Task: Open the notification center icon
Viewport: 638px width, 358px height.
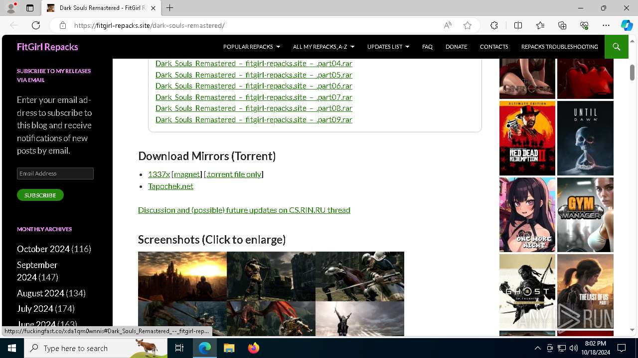Action: (x=622, y=348)
